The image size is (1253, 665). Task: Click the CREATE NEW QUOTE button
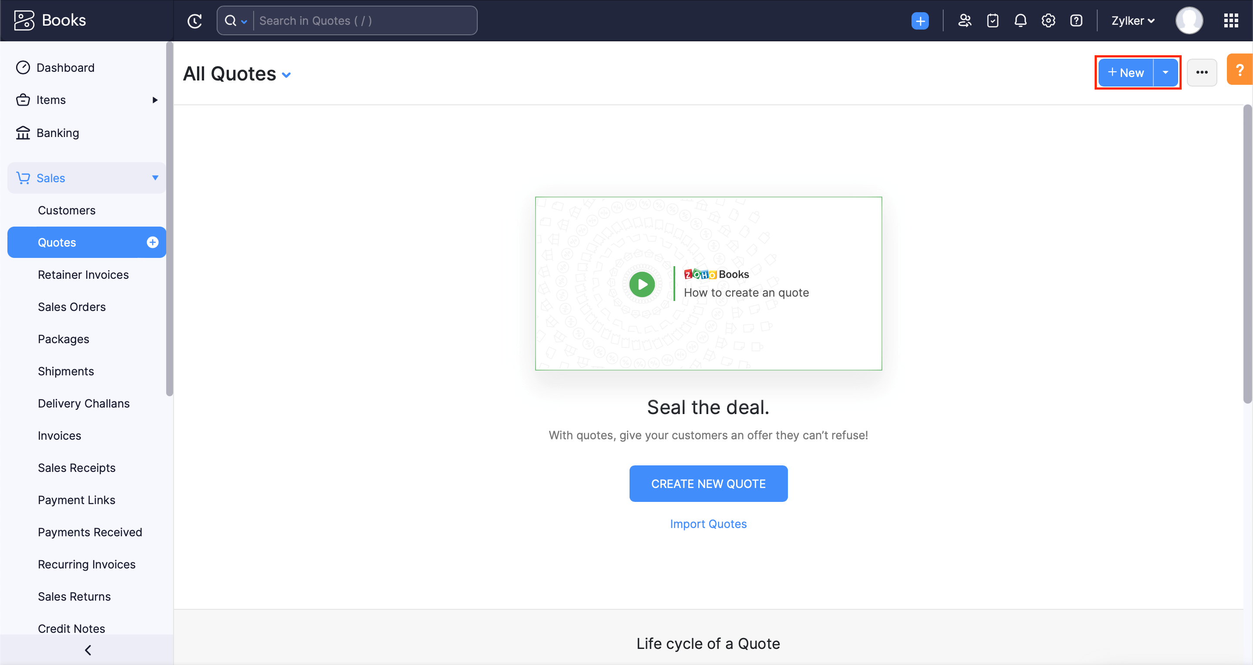708,483
